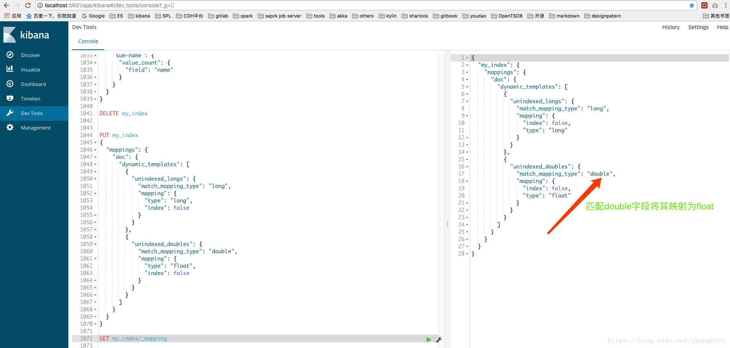The width and height of the screenshot is (730, 348).
Task: Collapse dynamic_templates fold at line 1048
Action: (x=95, y=164)
